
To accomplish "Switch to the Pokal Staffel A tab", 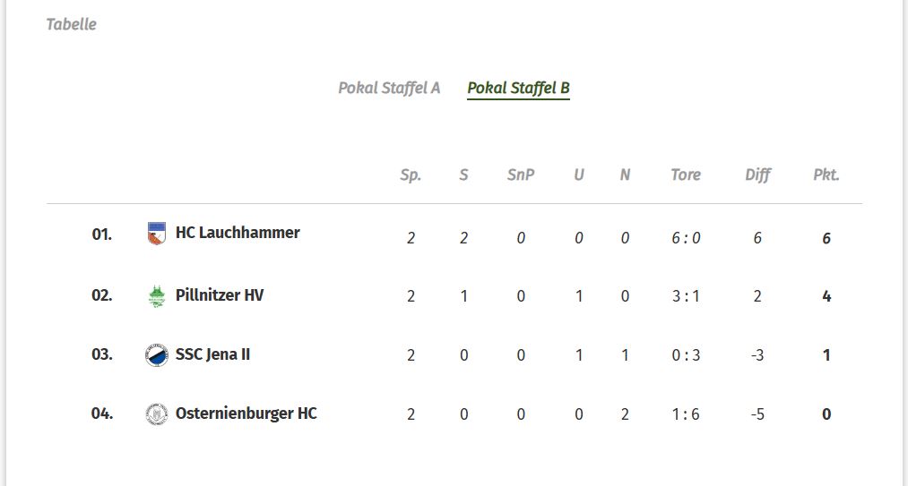I will 389,88.
